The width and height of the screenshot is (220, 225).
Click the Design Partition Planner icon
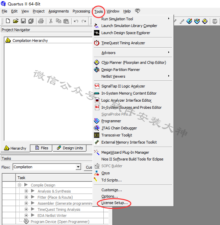97,70
